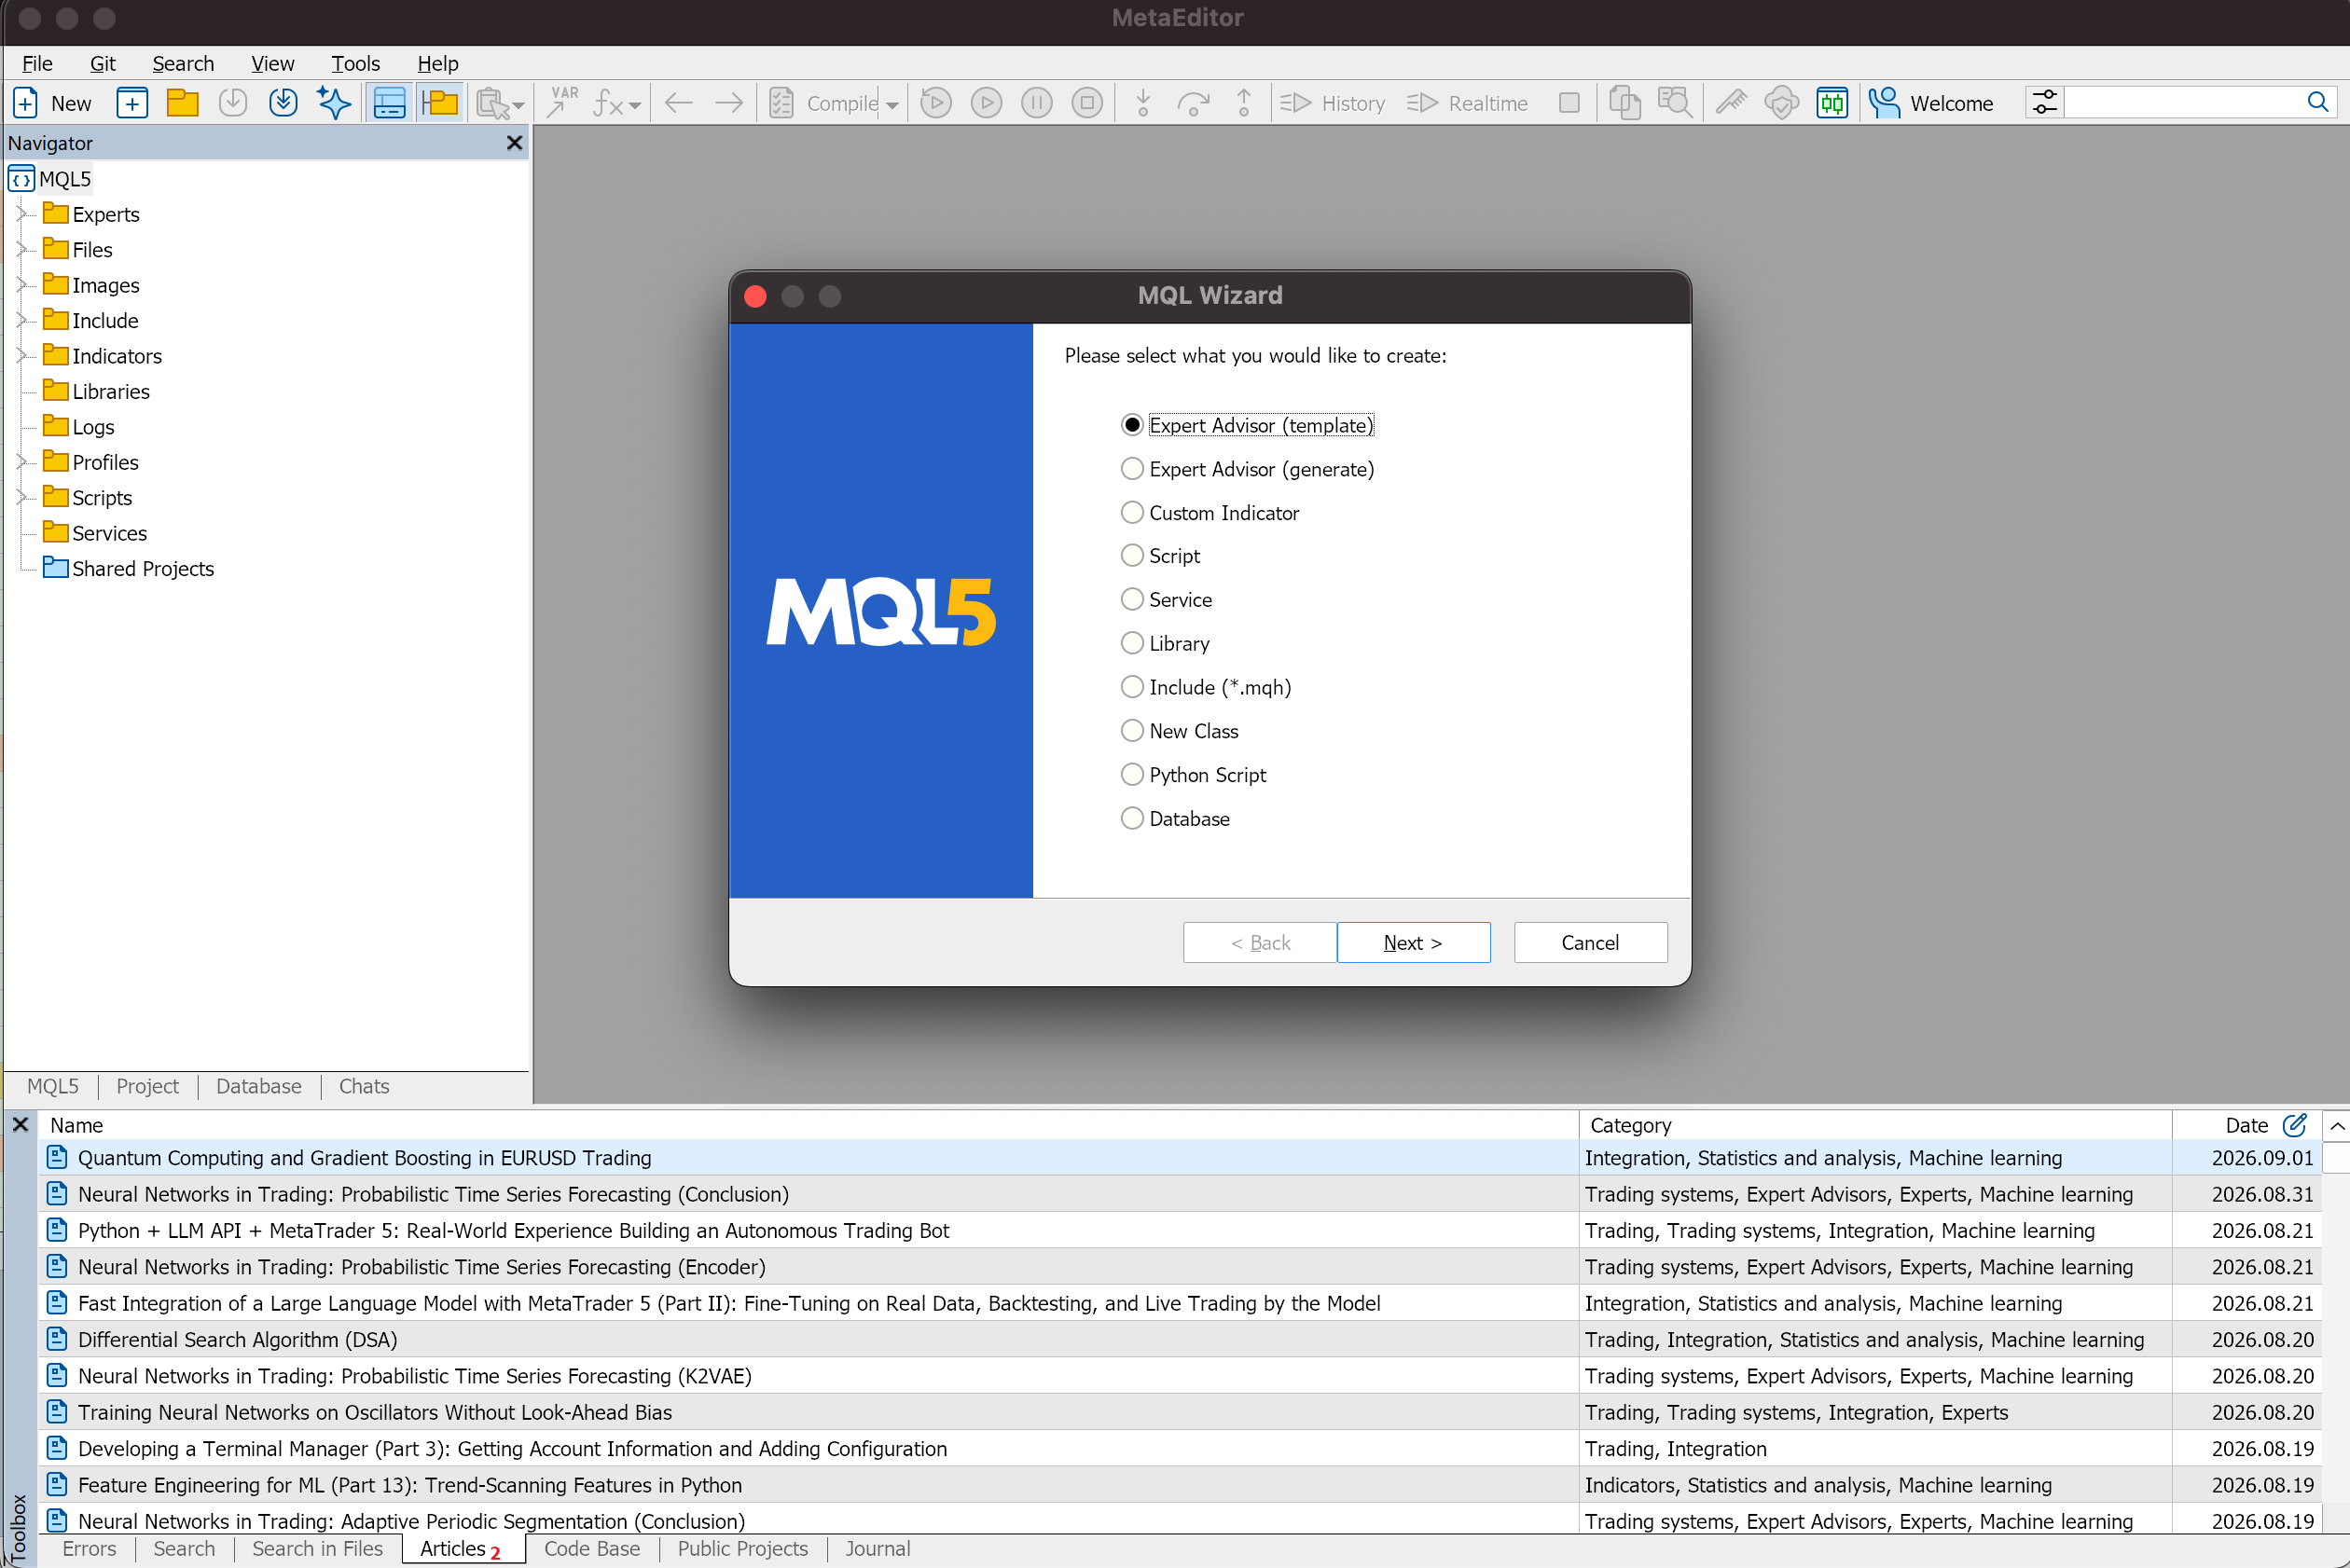Expand the Images folder in Navigator
2350x1568 pixels.
click(21, 285)
